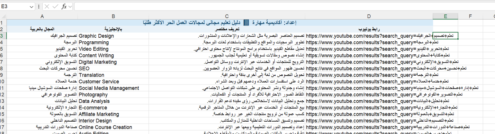Viewport: 495px width, 134px height.
Task: Click inside the formula bar input
Action: click(278, 6)
